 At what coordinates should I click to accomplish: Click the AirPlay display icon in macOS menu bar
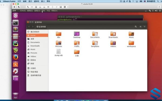coord(137,1)
